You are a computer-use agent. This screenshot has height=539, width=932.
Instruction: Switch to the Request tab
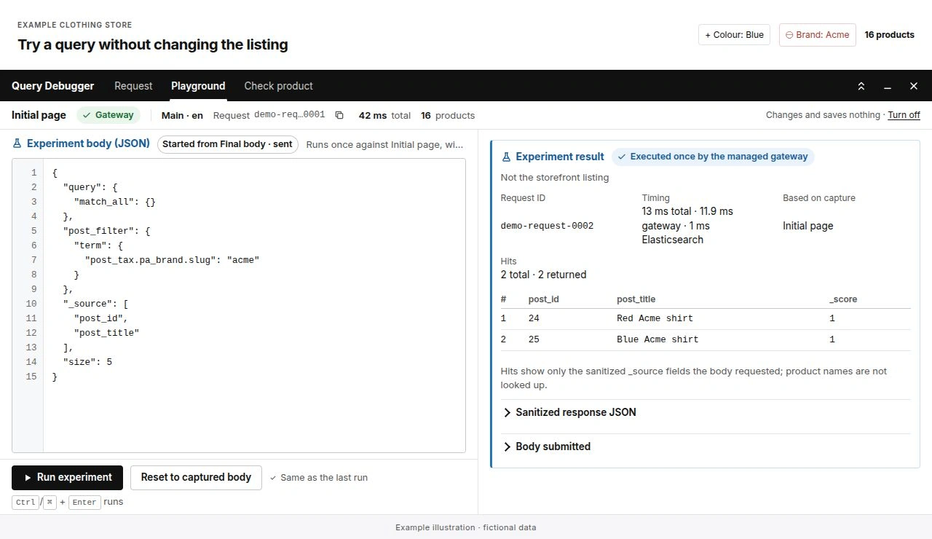point(133,86)
